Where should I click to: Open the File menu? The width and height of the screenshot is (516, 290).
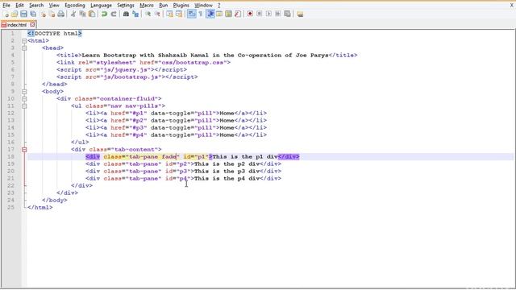6,6
